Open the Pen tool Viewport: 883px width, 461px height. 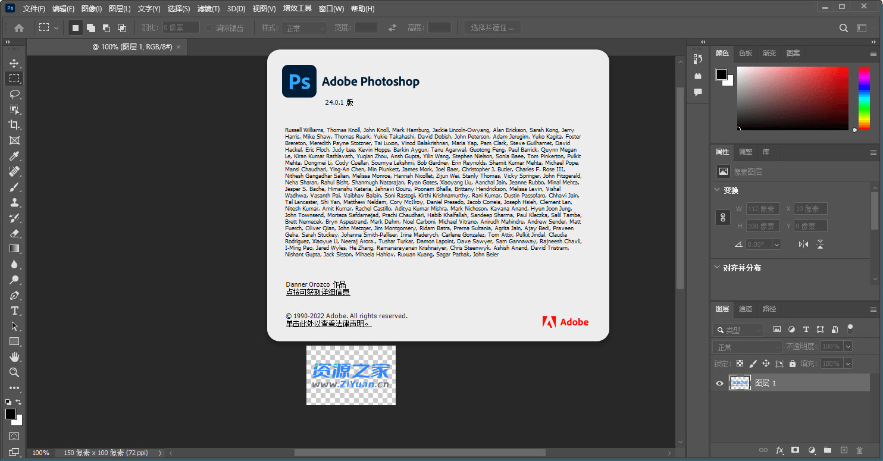coord(14,295)
